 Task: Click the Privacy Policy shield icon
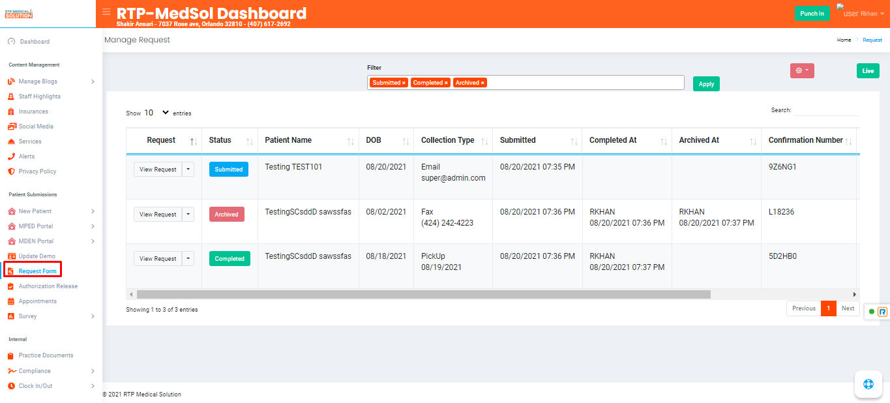(x=11, y=172)
